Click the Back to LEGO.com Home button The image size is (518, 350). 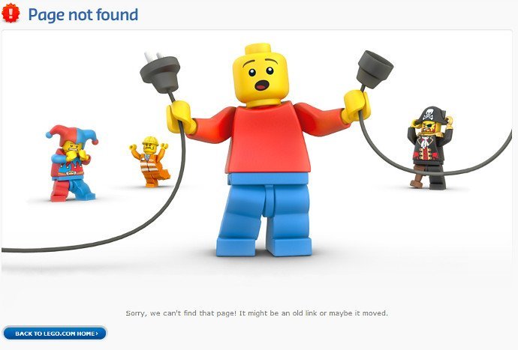[55, 334]
